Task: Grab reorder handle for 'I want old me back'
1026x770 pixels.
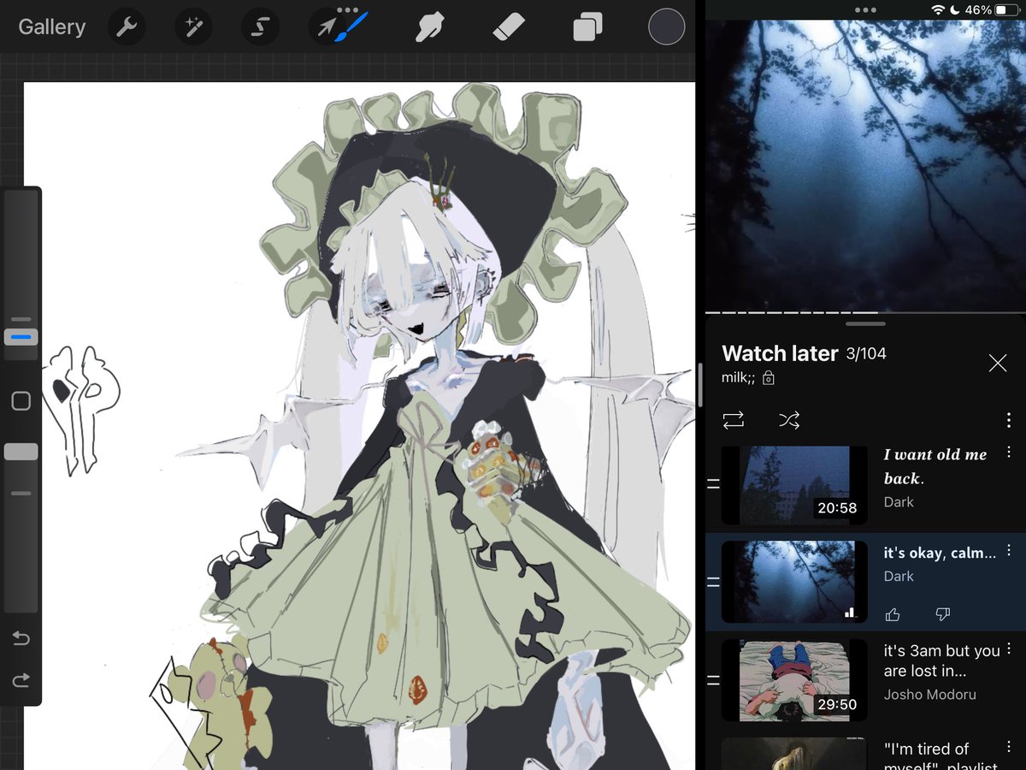Action: tap(713, 483)
